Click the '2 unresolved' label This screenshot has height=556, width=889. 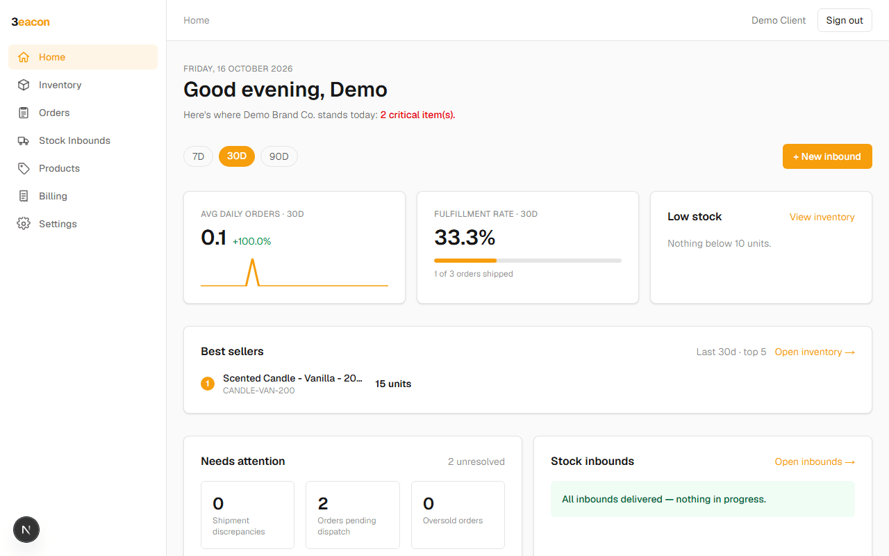pos(476,461)
